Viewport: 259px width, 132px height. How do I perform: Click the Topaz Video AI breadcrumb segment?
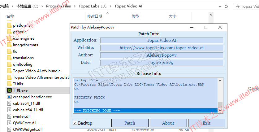pos(128,6)
